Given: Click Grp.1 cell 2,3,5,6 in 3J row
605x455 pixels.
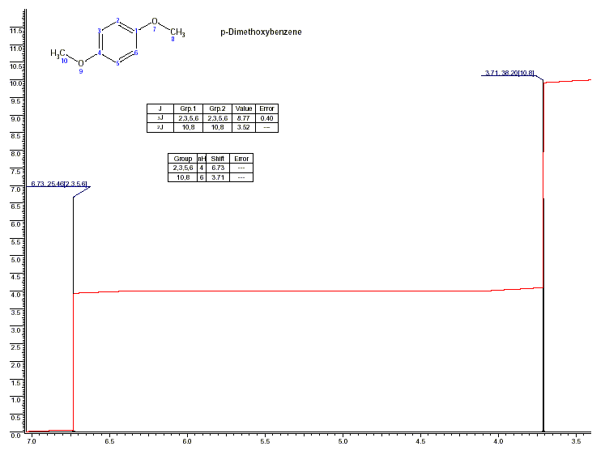Looking at the screenshot, I should tap(188, 118).
